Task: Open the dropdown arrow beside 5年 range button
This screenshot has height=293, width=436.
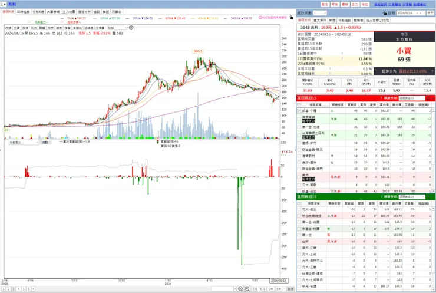Action: point(283,289)
